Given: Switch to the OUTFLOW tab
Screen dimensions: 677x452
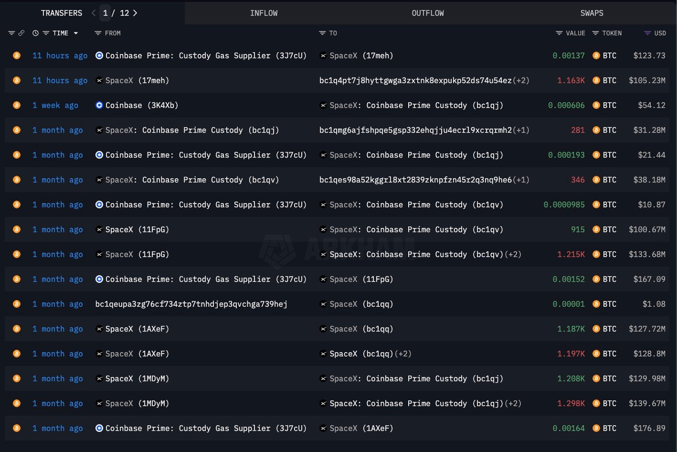Looking at the screenshot, I should [428, 13].
